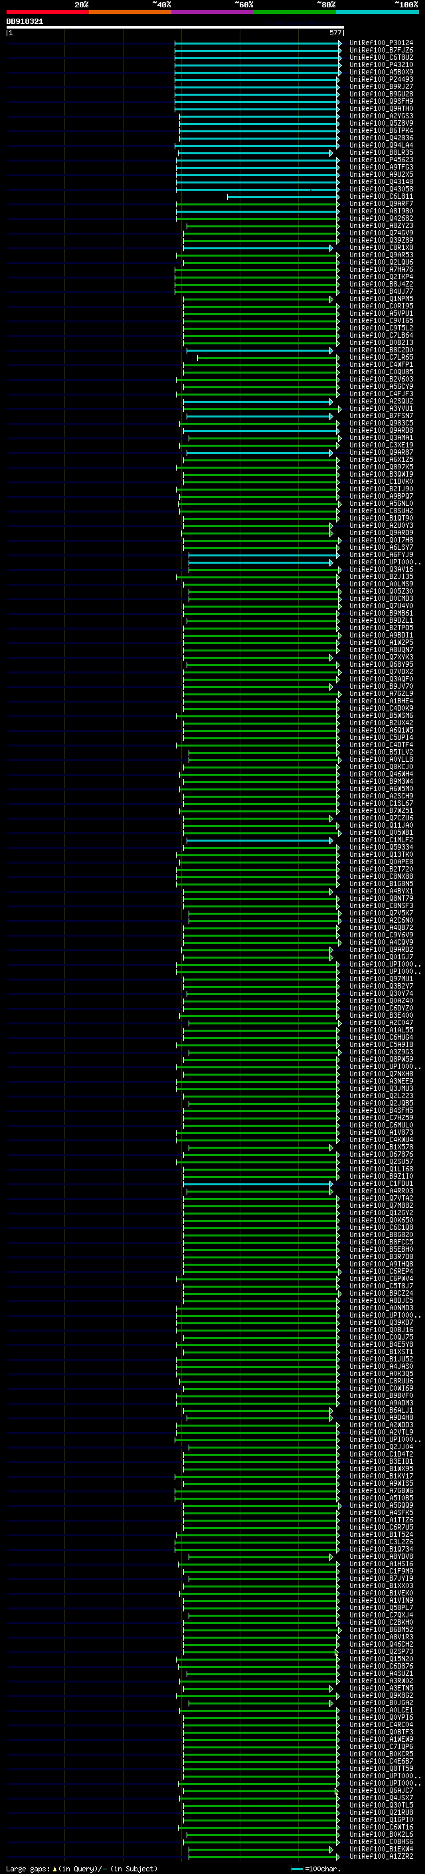Select hit UniRef100_Q9SFH9

(x=381, y=101)
